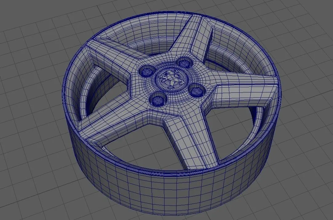
Task: Select the lion emblem on the center cap
Action: pos(171,78)
